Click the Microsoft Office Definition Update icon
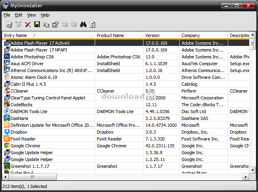This screenshot has width=258, height=192. pyautogui.click(x=7, y=125)
